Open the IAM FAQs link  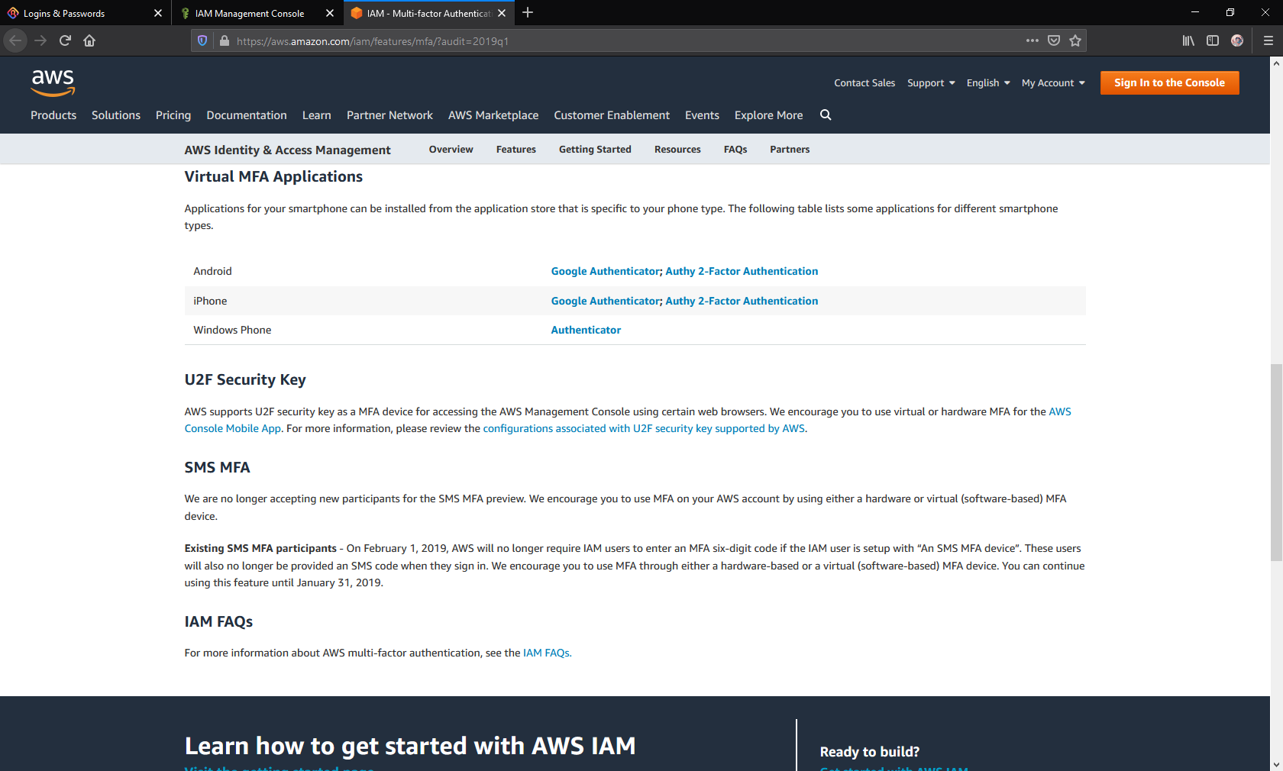(546, 653)
